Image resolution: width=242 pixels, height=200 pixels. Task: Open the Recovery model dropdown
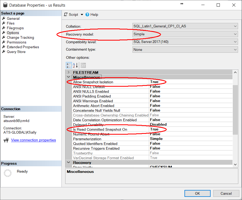click(235, 34)
